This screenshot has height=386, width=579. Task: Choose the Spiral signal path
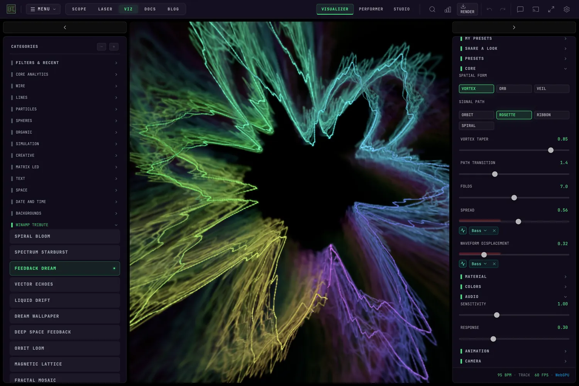(476, 126)
